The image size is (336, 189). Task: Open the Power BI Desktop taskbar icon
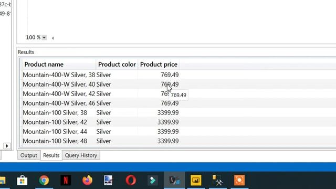[x=196, y=181]
